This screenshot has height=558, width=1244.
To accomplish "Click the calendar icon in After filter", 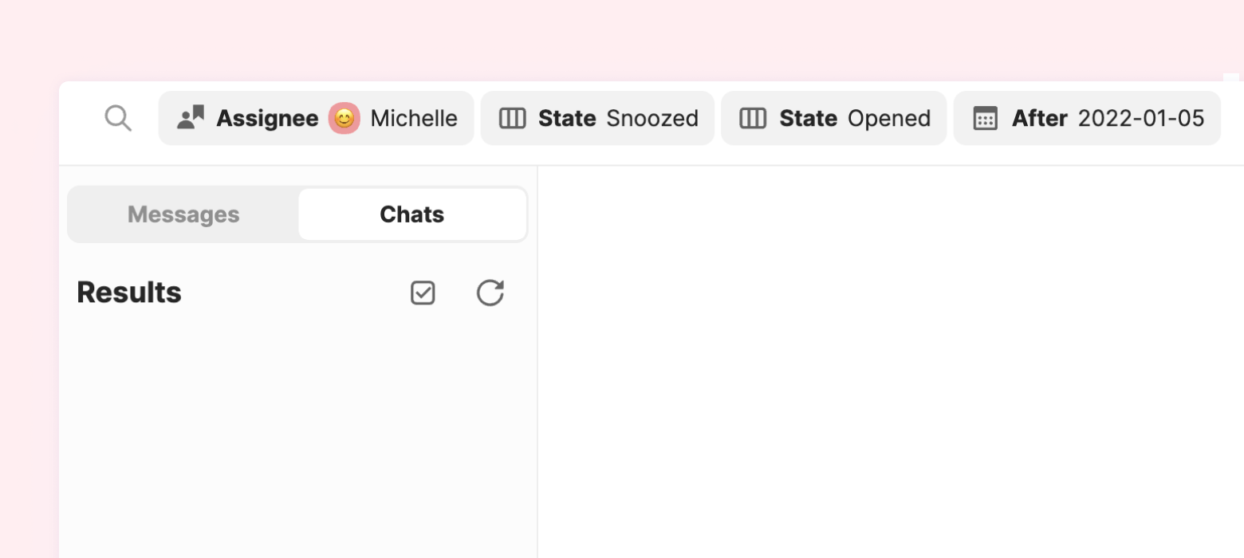I will pyautogui.click(x=986, y=118).
